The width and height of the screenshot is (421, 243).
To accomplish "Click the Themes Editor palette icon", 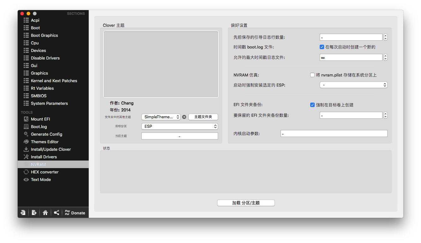I will click(x=26, y=142).
